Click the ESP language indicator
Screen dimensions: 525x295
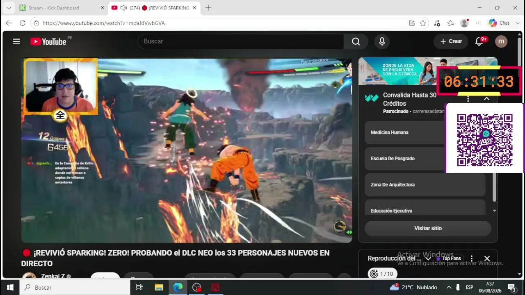[469, 287]
